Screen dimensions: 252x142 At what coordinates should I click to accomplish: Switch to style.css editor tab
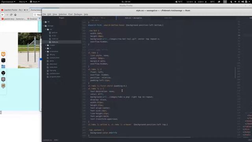click(x=133, y=18)
